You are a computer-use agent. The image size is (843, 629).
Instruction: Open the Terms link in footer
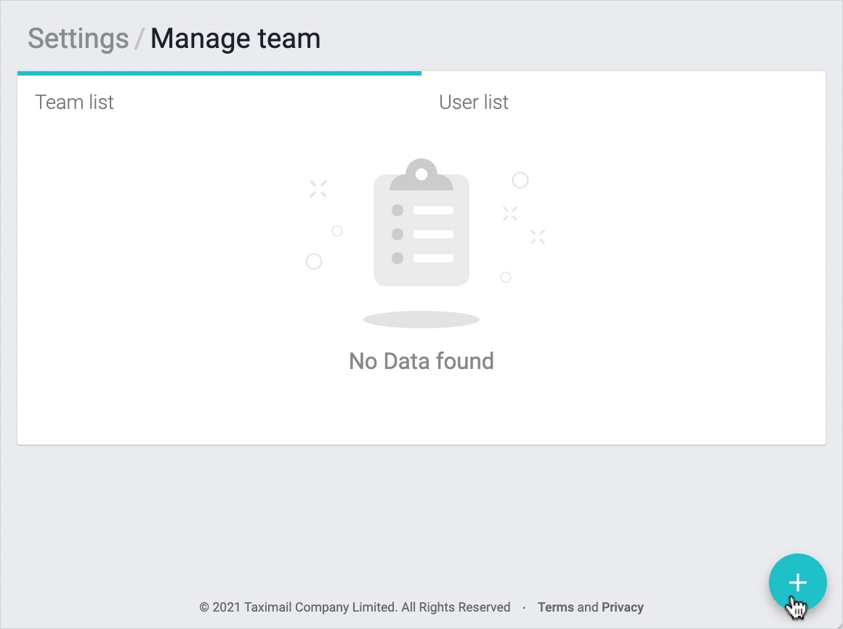point(555,607)
